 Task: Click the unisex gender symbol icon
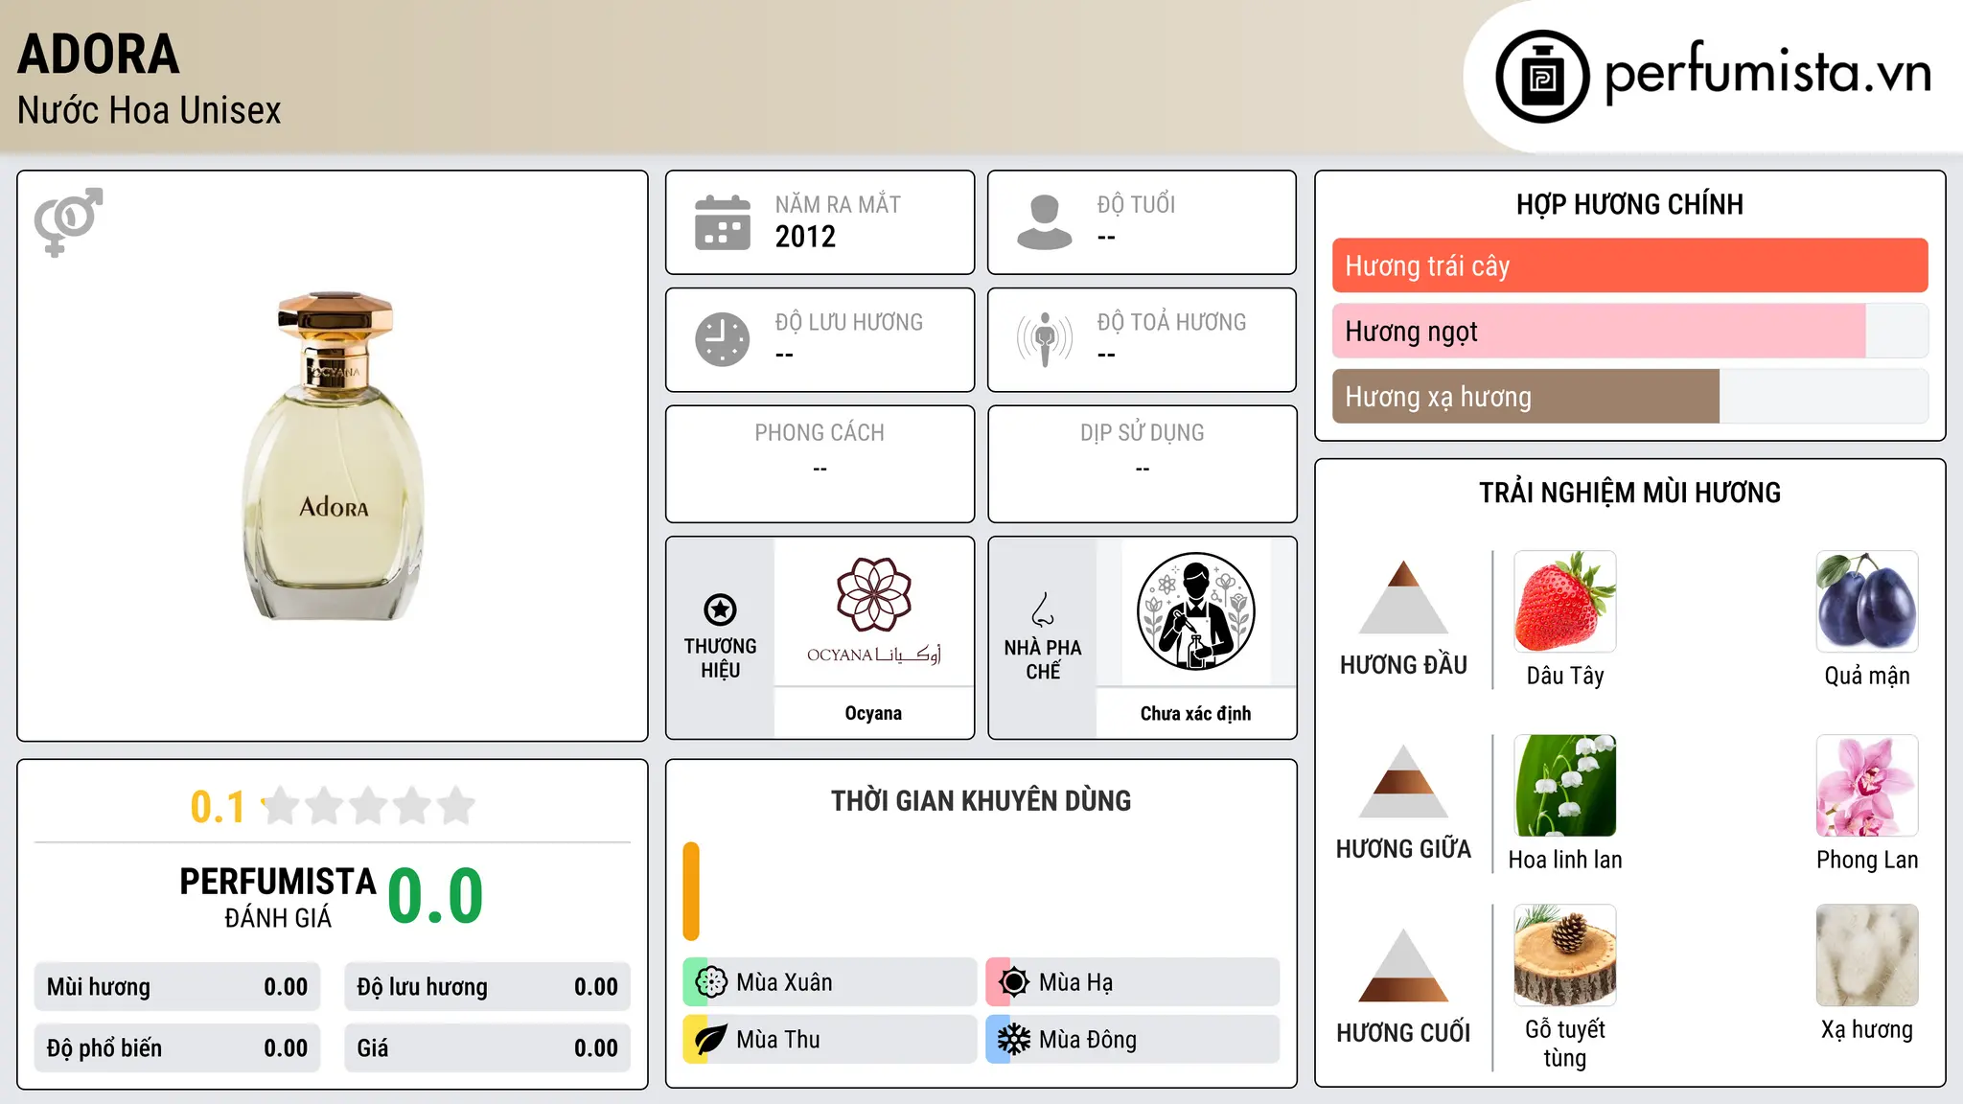[x=68, y=221]
